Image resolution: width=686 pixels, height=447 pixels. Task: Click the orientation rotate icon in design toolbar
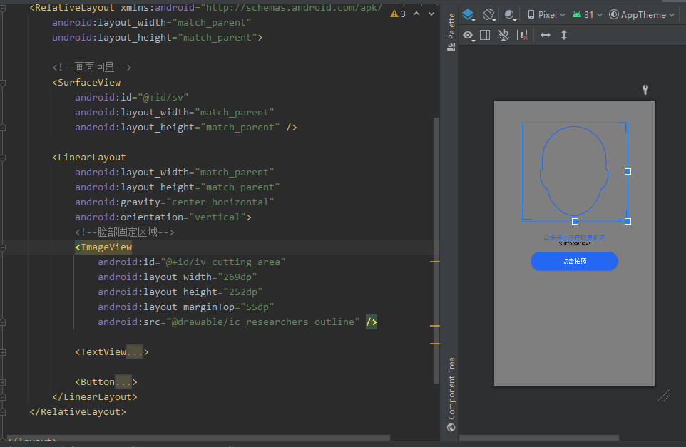click(489, 14)
